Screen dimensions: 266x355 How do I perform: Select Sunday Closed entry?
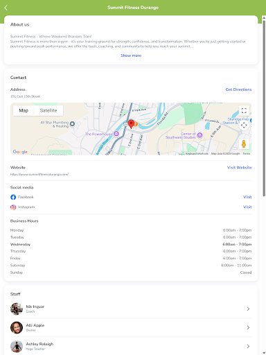point(246,272)
